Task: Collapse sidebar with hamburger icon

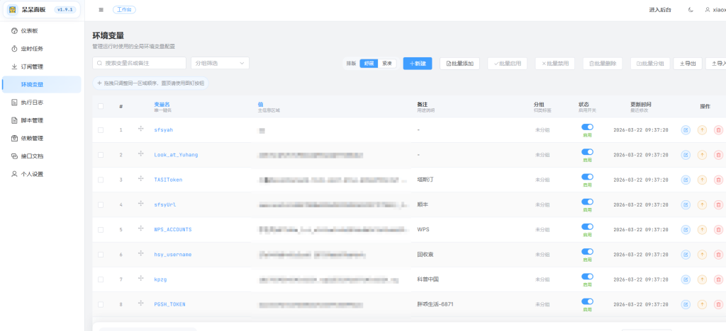Action: click(x=101, y=10)
